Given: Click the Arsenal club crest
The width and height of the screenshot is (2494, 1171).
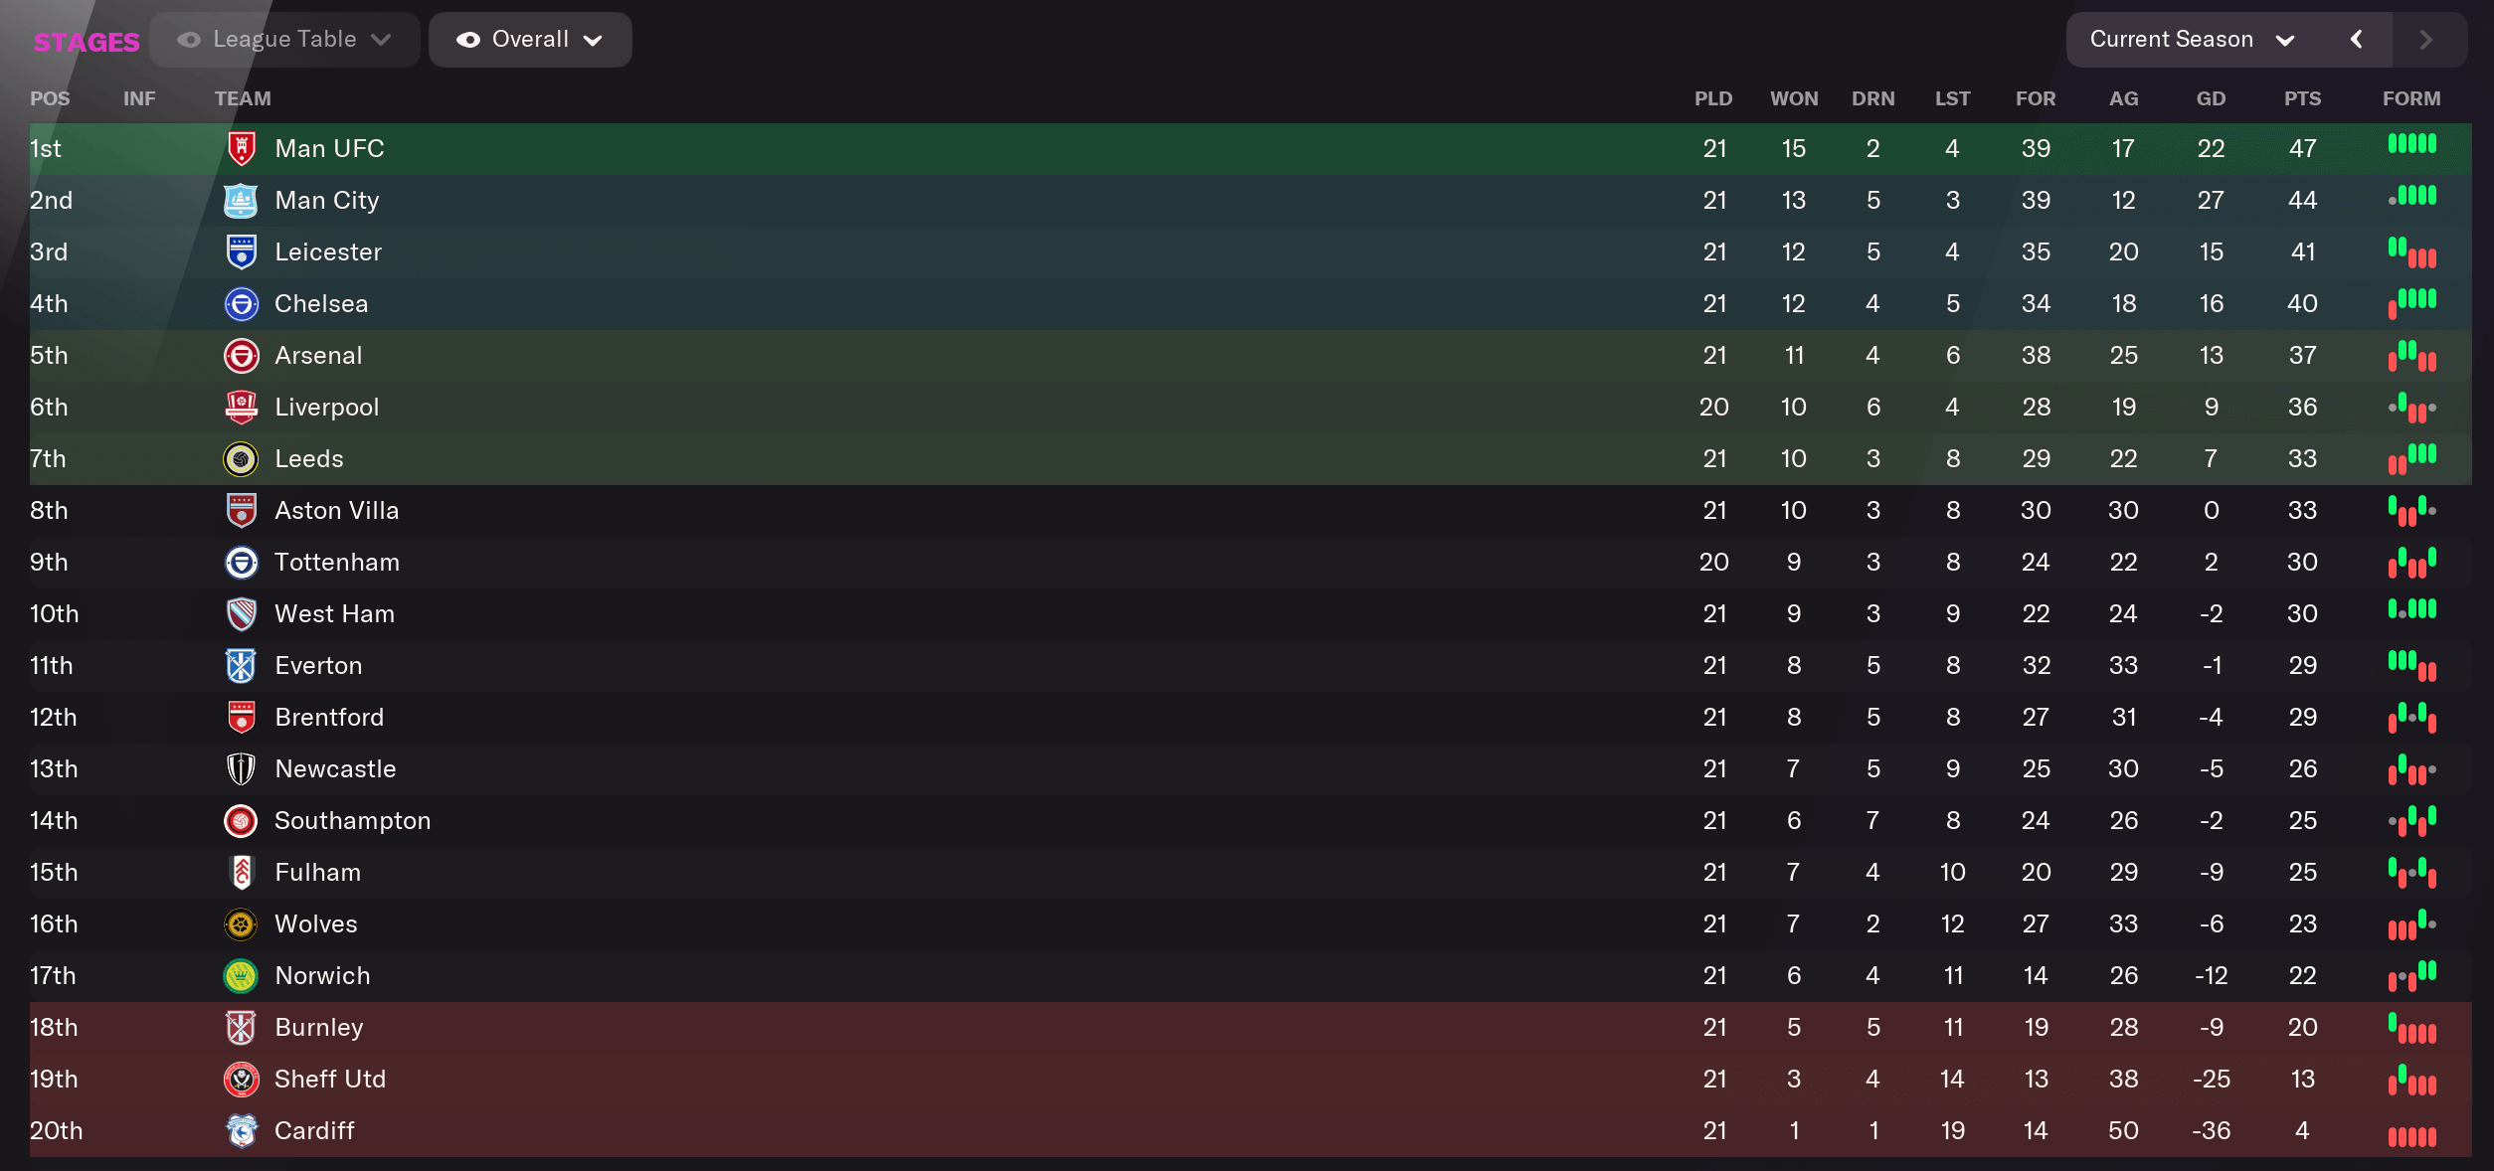Looking at the screenshot, I should pos(241,355).
